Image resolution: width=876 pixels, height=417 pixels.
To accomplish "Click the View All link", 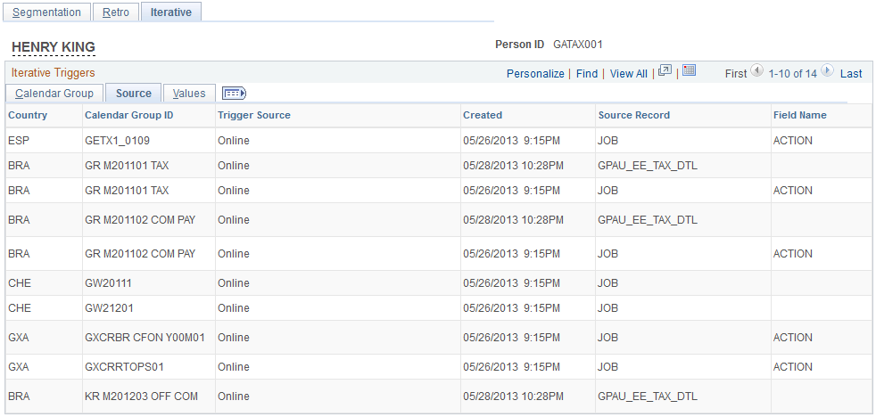I will coord(629,74).
